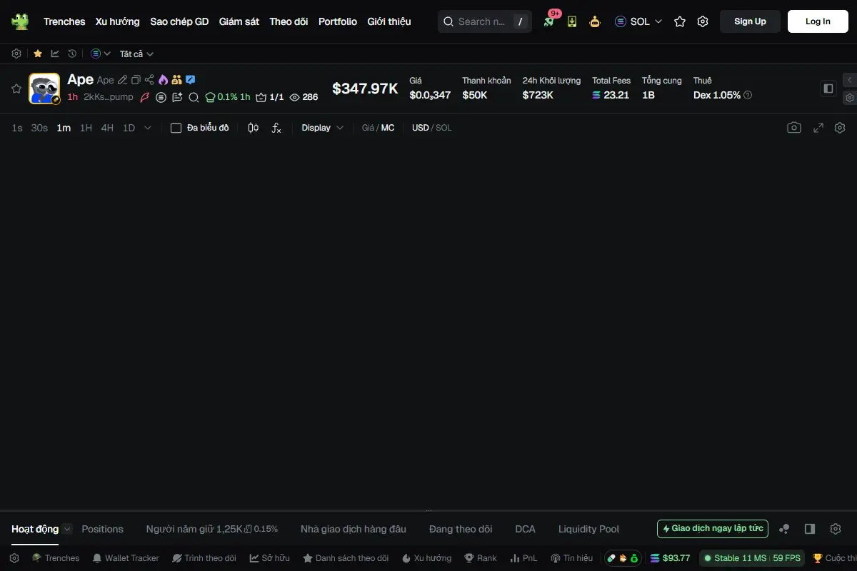Collapse right sidebar with chevron arrow

pyautogui.click(x=850, y=79)
